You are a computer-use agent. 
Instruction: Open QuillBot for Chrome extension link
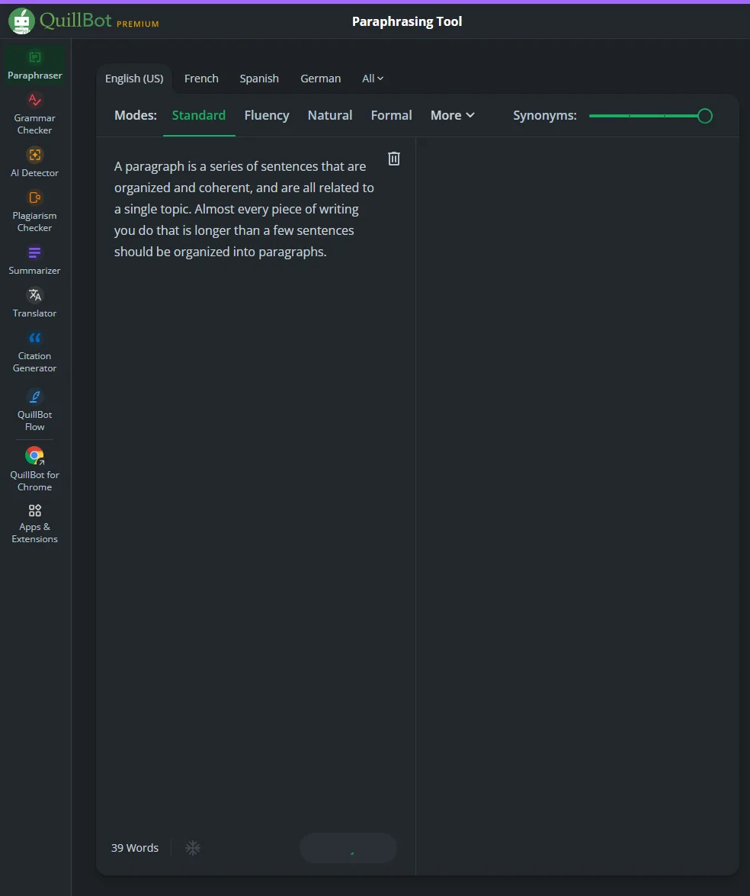point(35,470)
